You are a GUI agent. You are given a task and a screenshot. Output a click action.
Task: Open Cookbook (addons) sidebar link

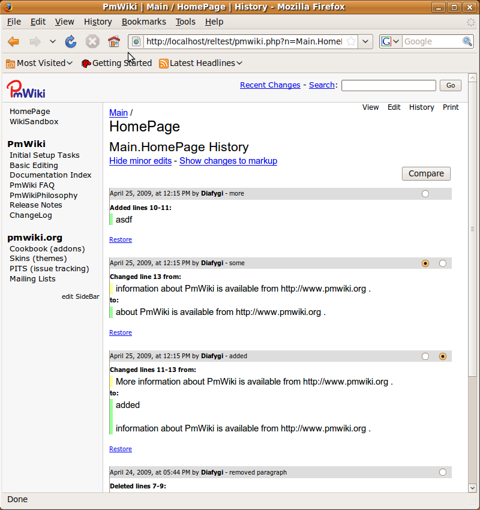click(47, 249)
